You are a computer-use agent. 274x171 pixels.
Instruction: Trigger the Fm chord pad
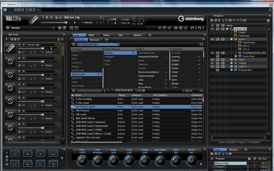[41, 164]
